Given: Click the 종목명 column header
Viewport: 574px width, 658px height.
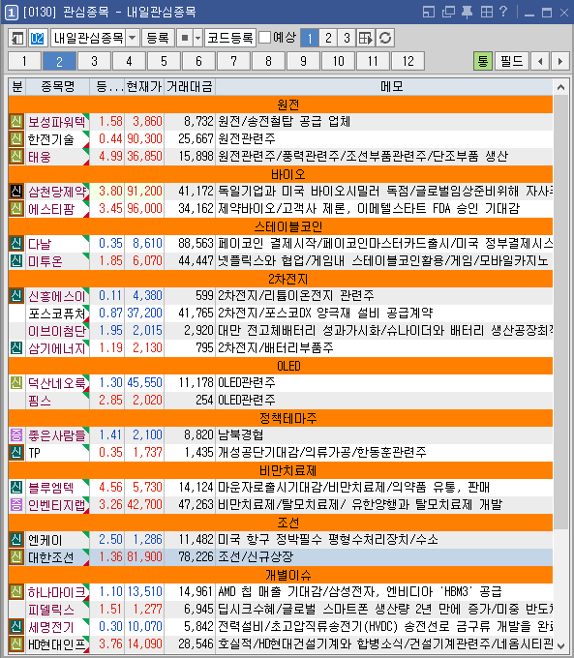Looking at the screenshot, I should tap(57, 87).
